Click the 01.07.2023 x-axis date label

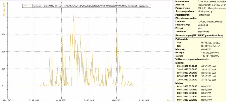(x=89, y=100)
